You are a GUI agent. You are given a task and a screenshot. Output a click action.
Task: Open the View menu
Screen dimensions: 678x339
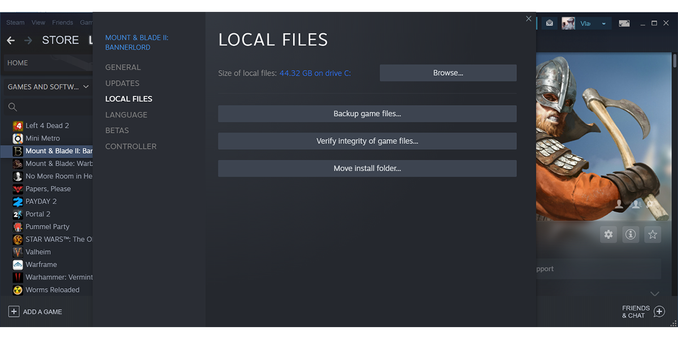[x=38, y=23]
